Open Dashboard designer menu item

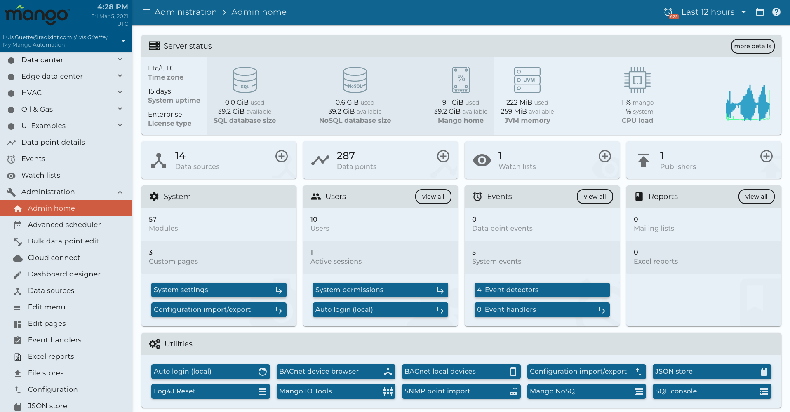point(66,274)
